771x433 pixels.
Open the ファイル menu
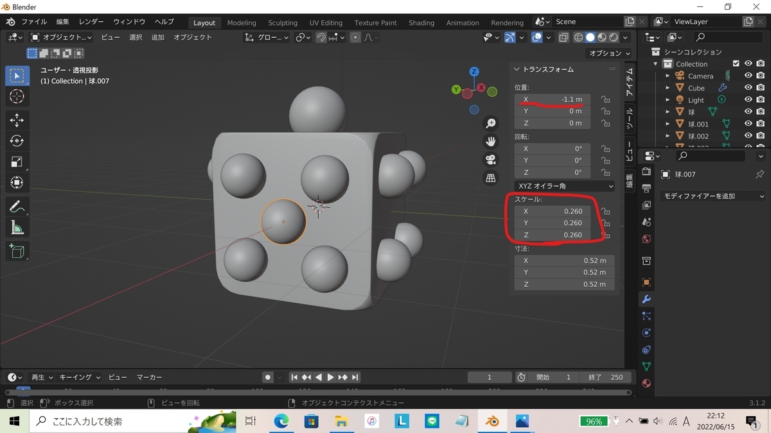[34, 22]
